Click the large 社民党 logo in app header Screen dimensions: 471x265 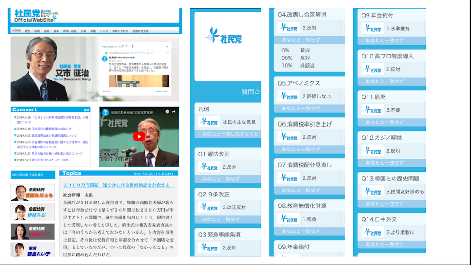point(224,35)
